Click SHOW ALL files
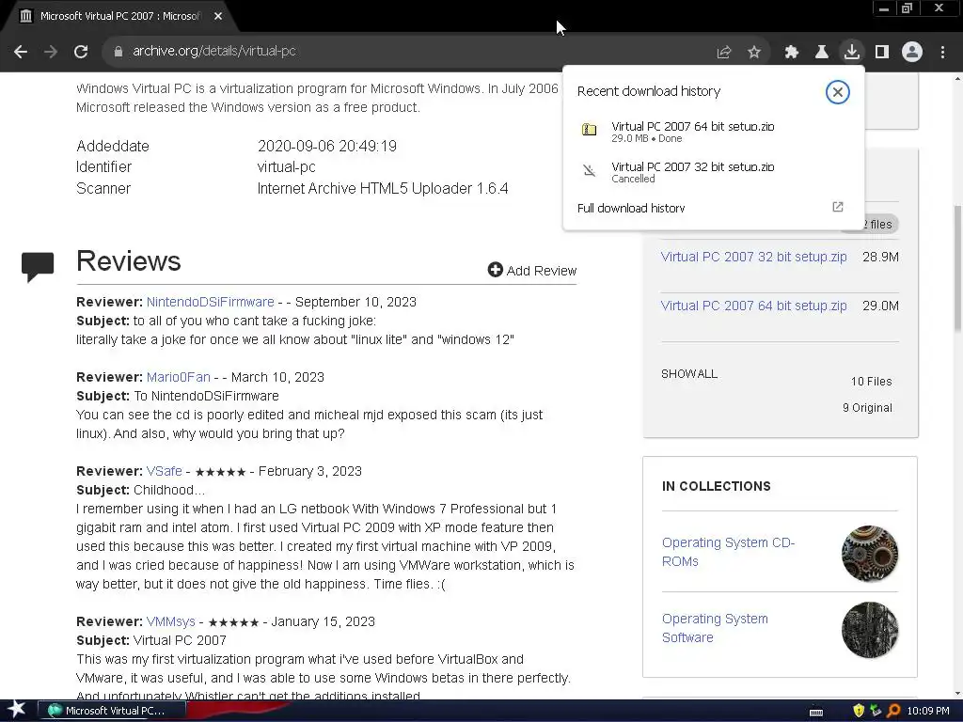Image resolution: width=963 pixels, height=722 pixels. 689,374
